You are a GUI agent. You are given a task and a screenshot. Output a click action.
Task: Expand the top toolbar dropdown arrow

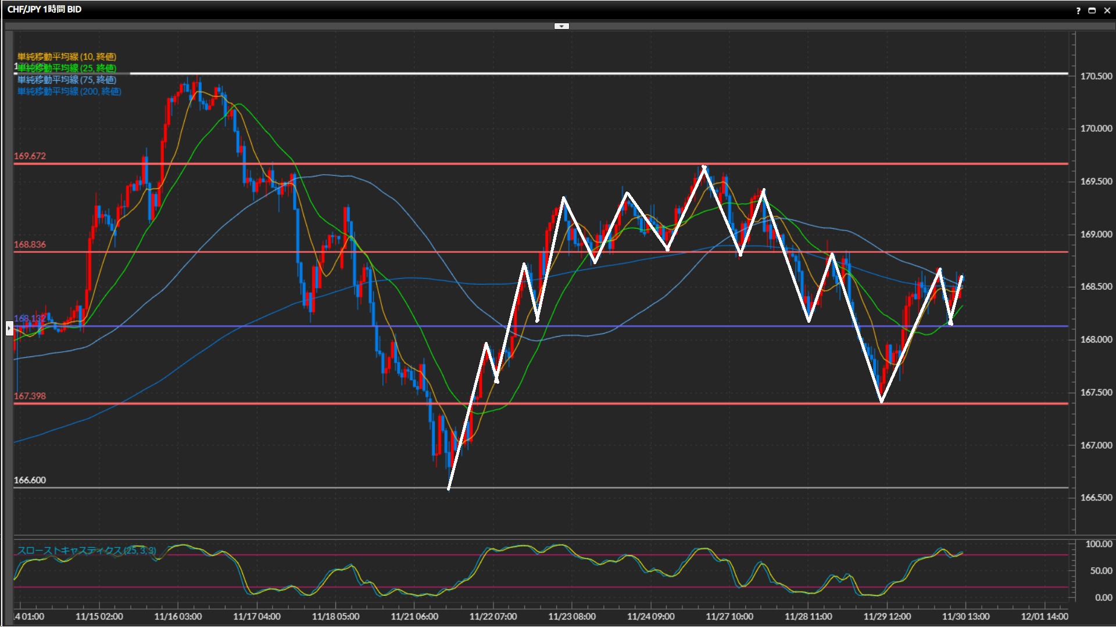coord(561,26)
